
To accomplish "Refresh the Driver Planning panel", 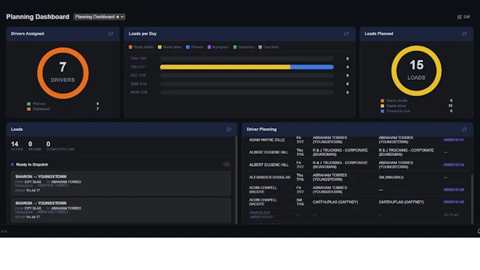I will 464,129.
